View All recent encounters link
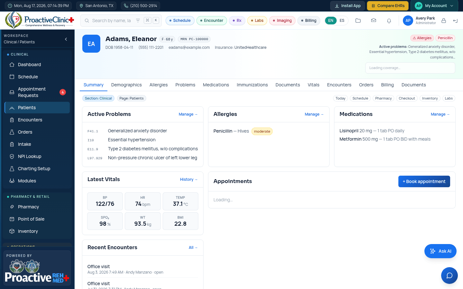 [193, 248]
